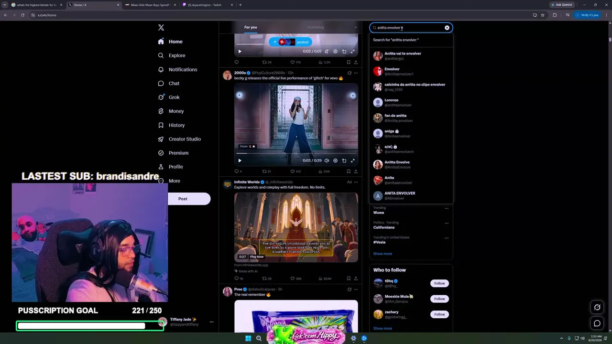This screenshot has height=344, width=612.
Task: Switch to the Following feed tab
Action: 316,27
